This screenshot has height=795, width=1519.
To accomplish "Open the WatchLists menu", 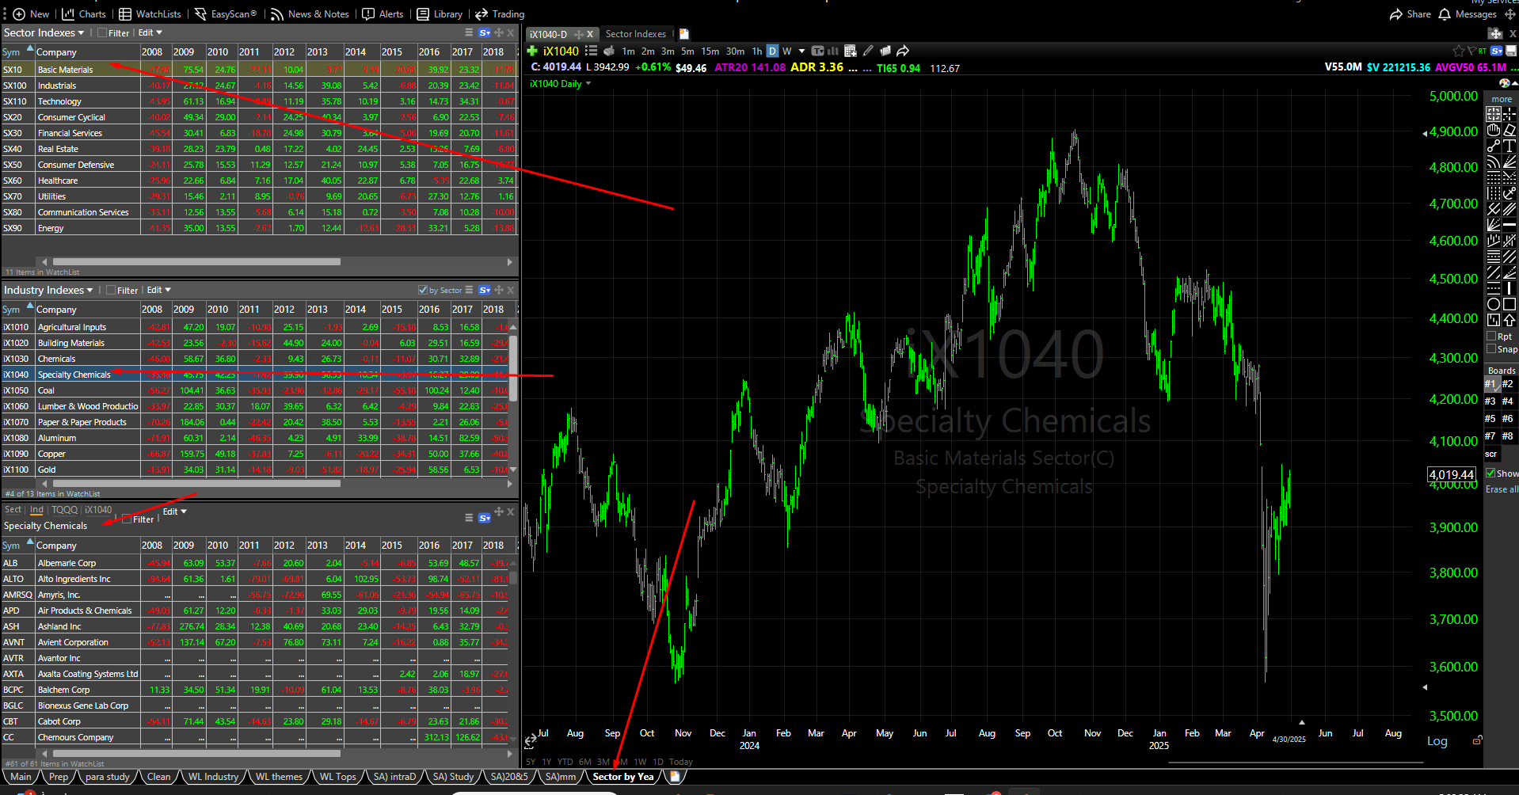I will (150, 14).
